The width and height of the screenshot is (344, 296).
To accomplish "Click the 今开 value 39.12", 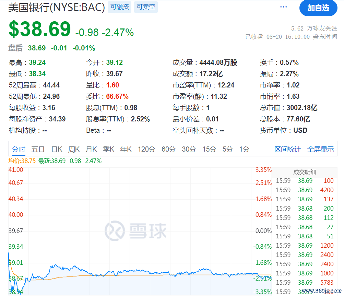I will click(x=115, y=62).
